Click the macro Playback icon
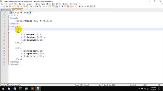This screenshot has height=91, width=163. (85, 6)
